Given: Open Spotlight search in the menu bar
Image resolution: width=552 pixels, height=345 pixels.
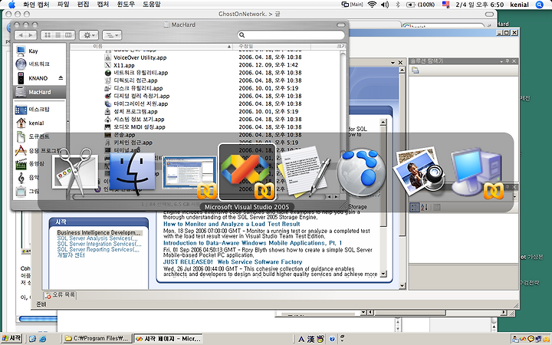Looking at the screenshot, I should pyautogui.click(x=540, y=5).
